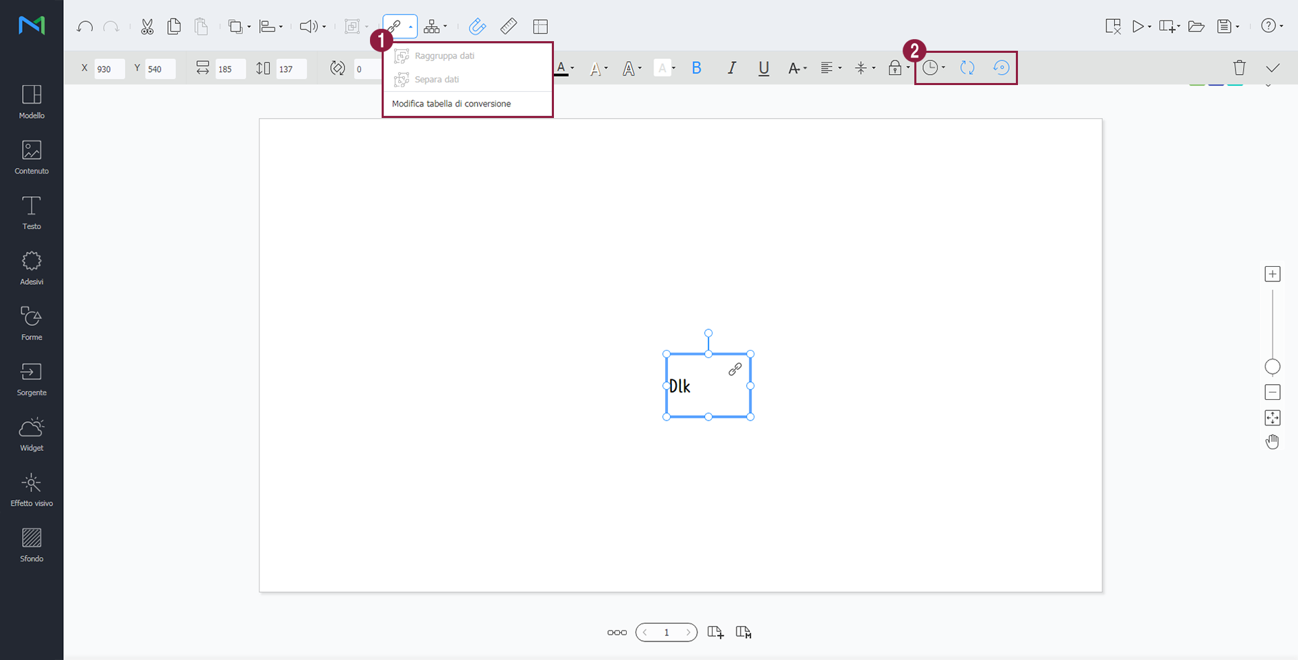Choose Modifica tabella di conversione
Viewport: 1298px width, 660px height.
[451, 104]
